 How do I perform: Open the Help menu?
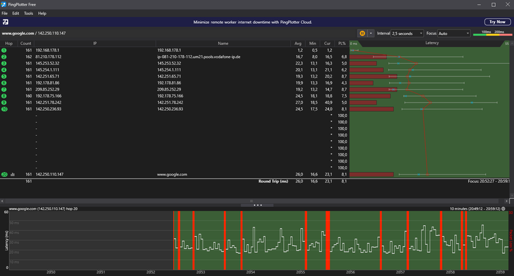(x=42, y=13)
